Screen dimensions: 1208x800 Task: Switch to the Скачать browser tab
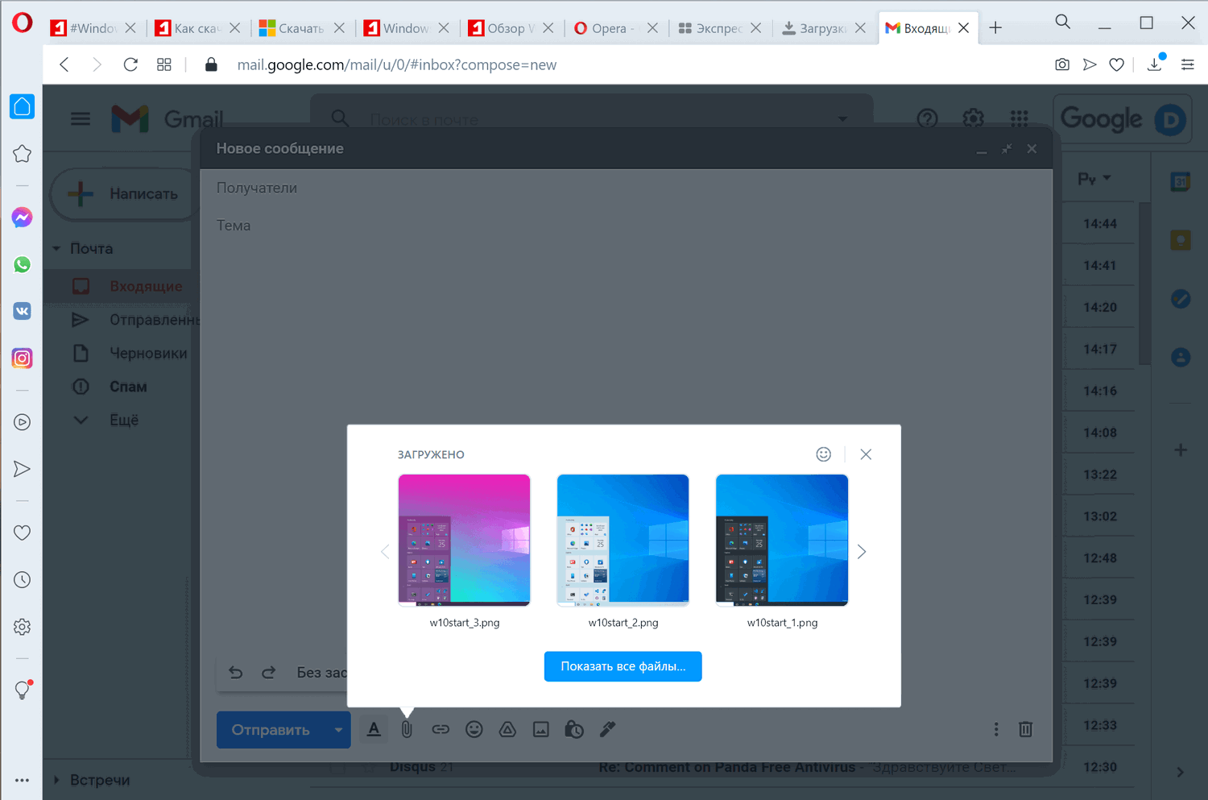point(302,28)
